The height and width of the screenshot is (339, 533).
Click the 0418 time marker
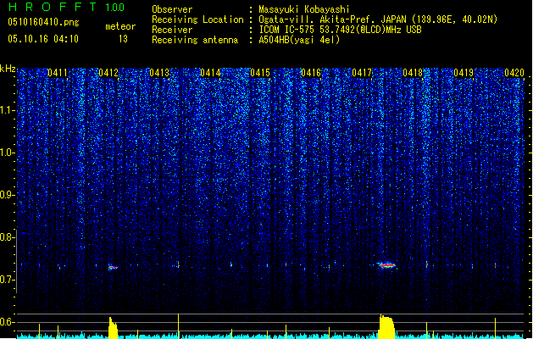coord(413,73)
